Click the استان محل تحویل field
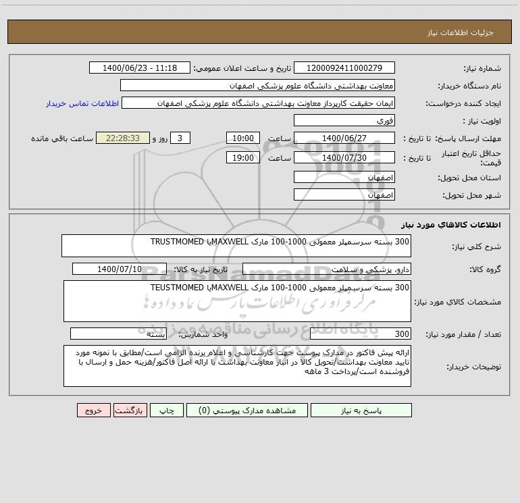The width and height of the screenshot is (520, 503). 344,177
